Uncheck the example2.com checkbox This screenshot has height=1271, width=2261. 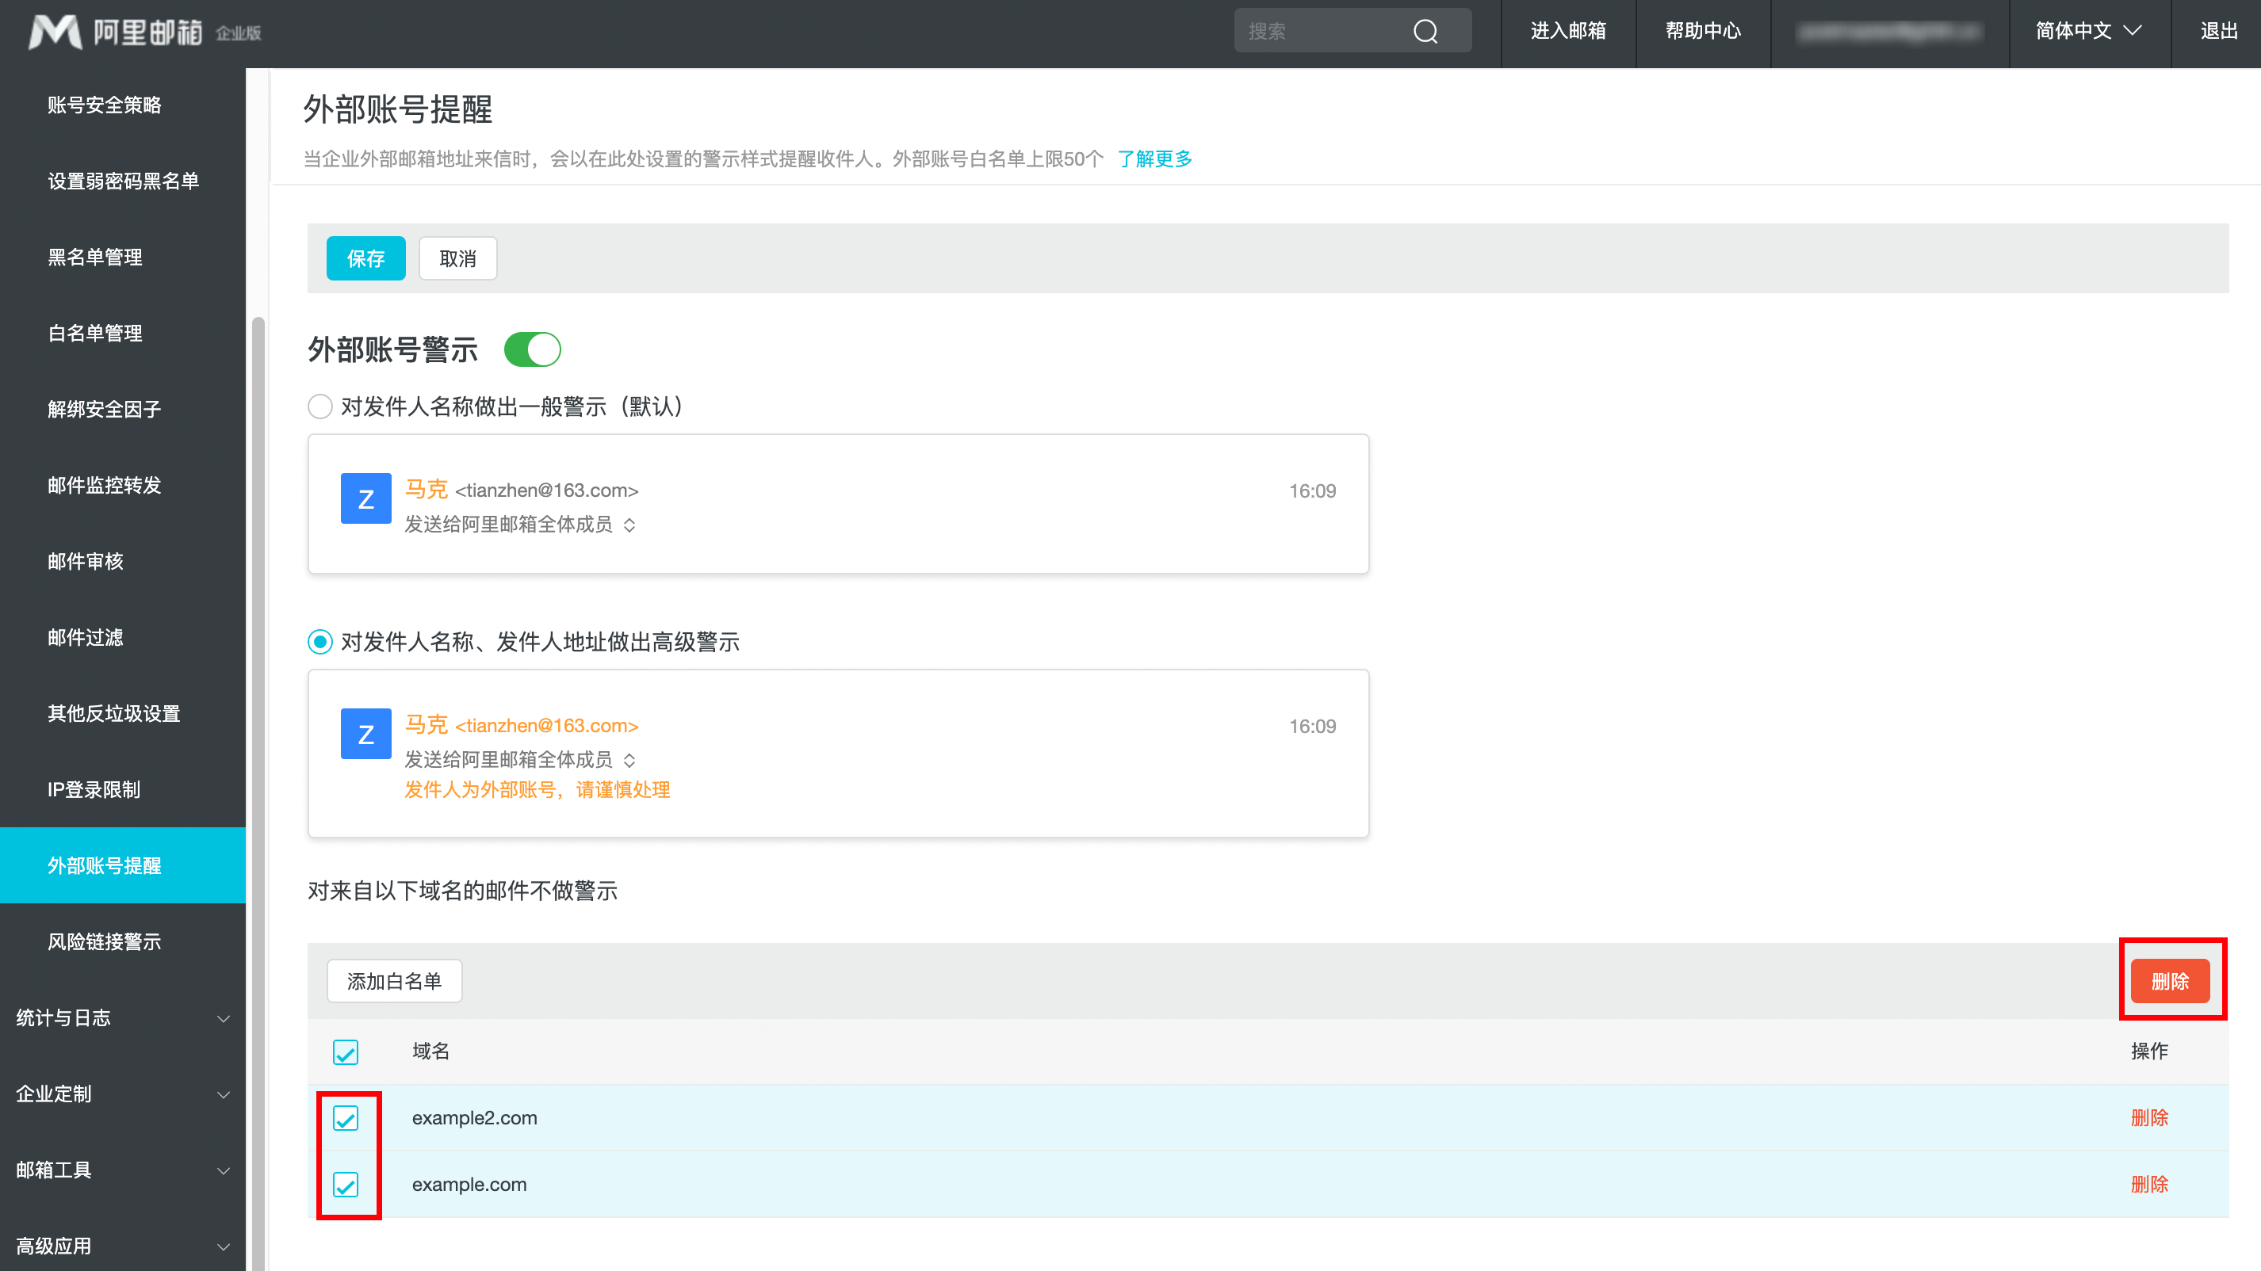(x=346, y=1118)
